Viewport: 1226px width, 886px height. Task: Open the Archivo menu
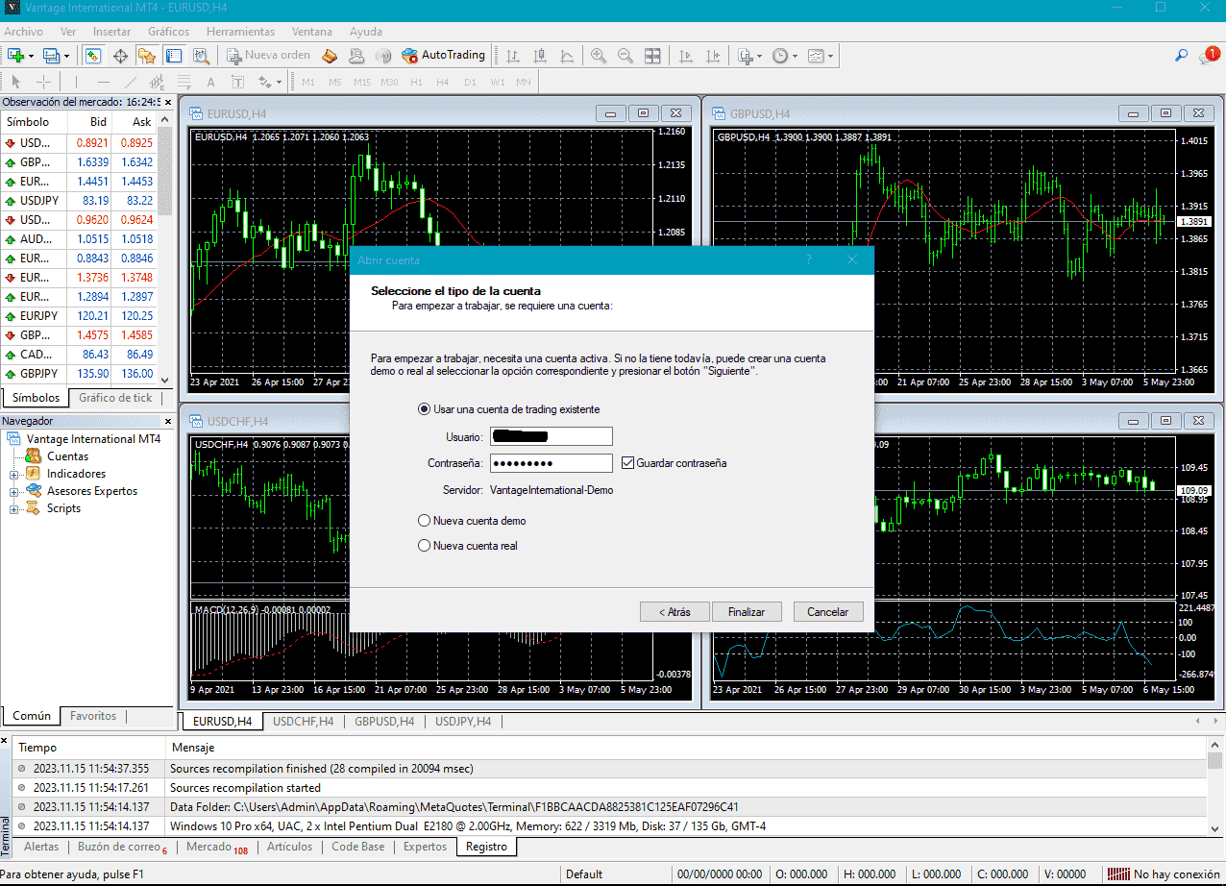(23, 31)
